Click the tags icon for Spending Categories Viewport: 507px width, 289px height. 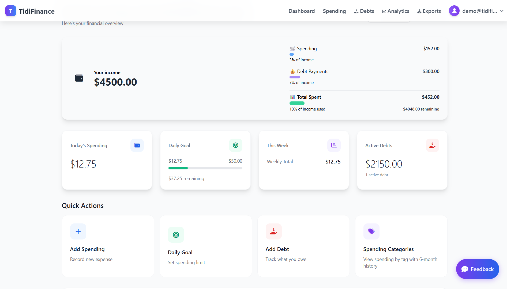point(371,231)
